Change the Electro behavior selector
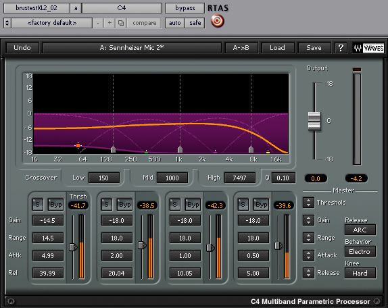The width and height of the screenshot is (388, 308). click(x=360, y=252)
